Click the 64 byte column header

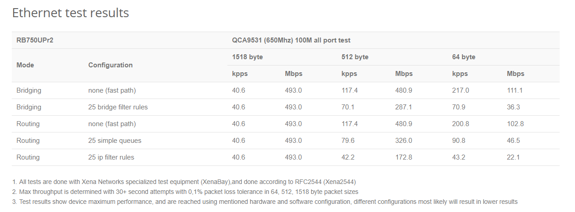click(464, 57)
